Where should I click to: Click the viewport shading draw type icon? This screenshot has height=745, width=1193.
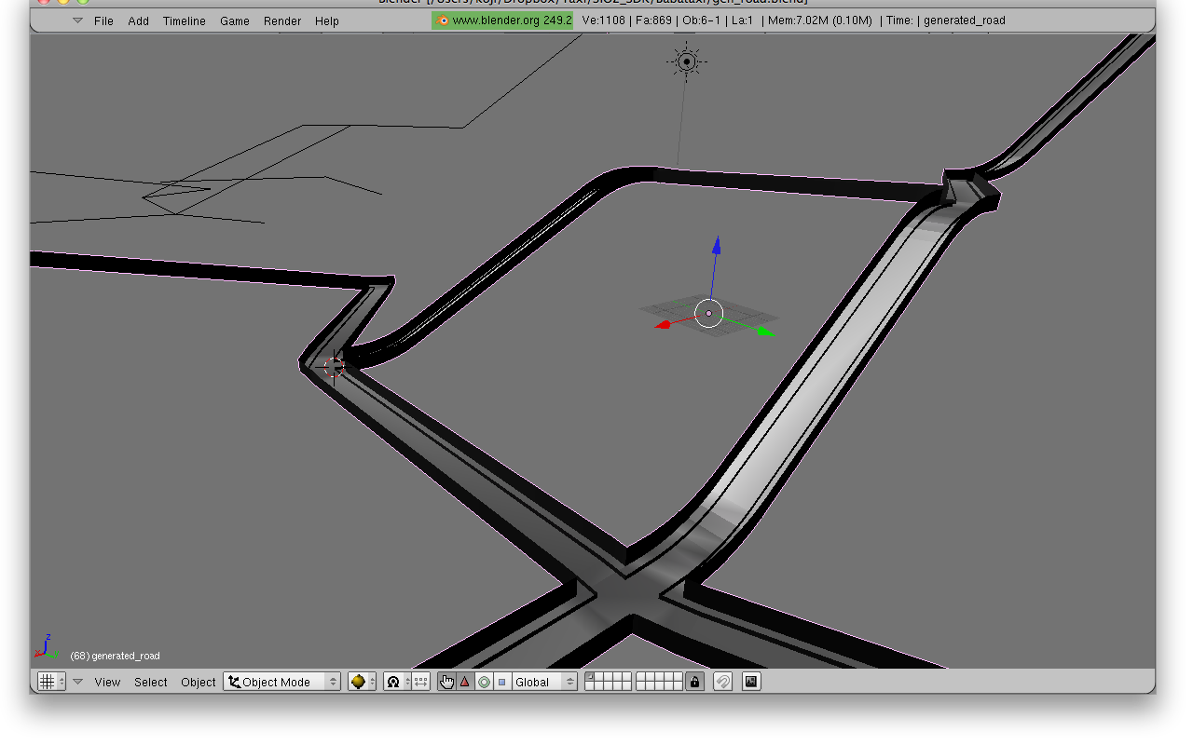(x=362, y=682)
